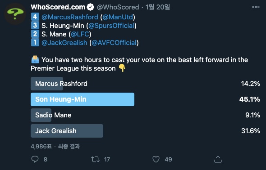
Task: Select the Son Heung-Min poll result bar
Action: tap(83, 99)
